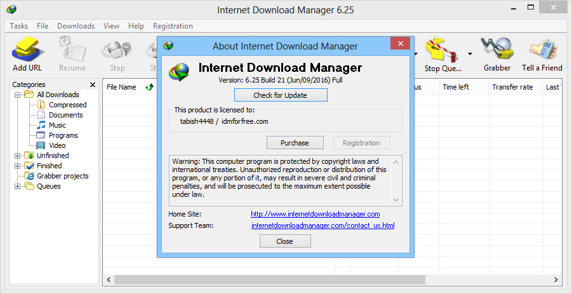Click the Queues folder icon
This screenshot has width=572, height=294.
click(x=29, y=186)
